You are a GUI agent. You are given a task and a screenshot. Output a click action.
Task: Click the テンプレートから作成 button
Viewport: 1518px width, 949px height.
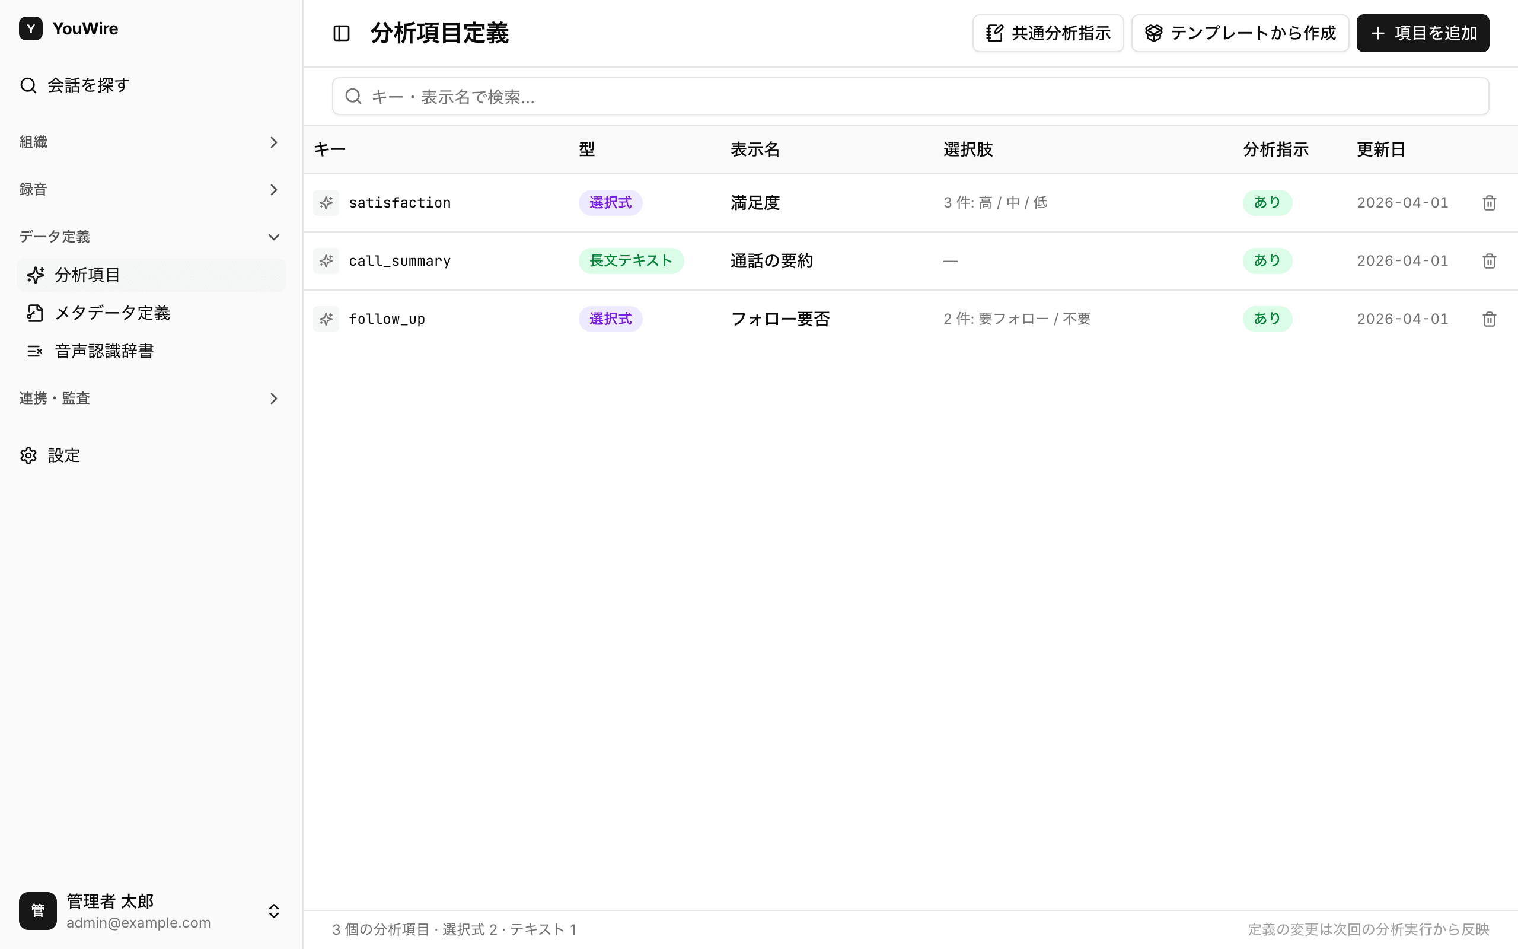1240,33
